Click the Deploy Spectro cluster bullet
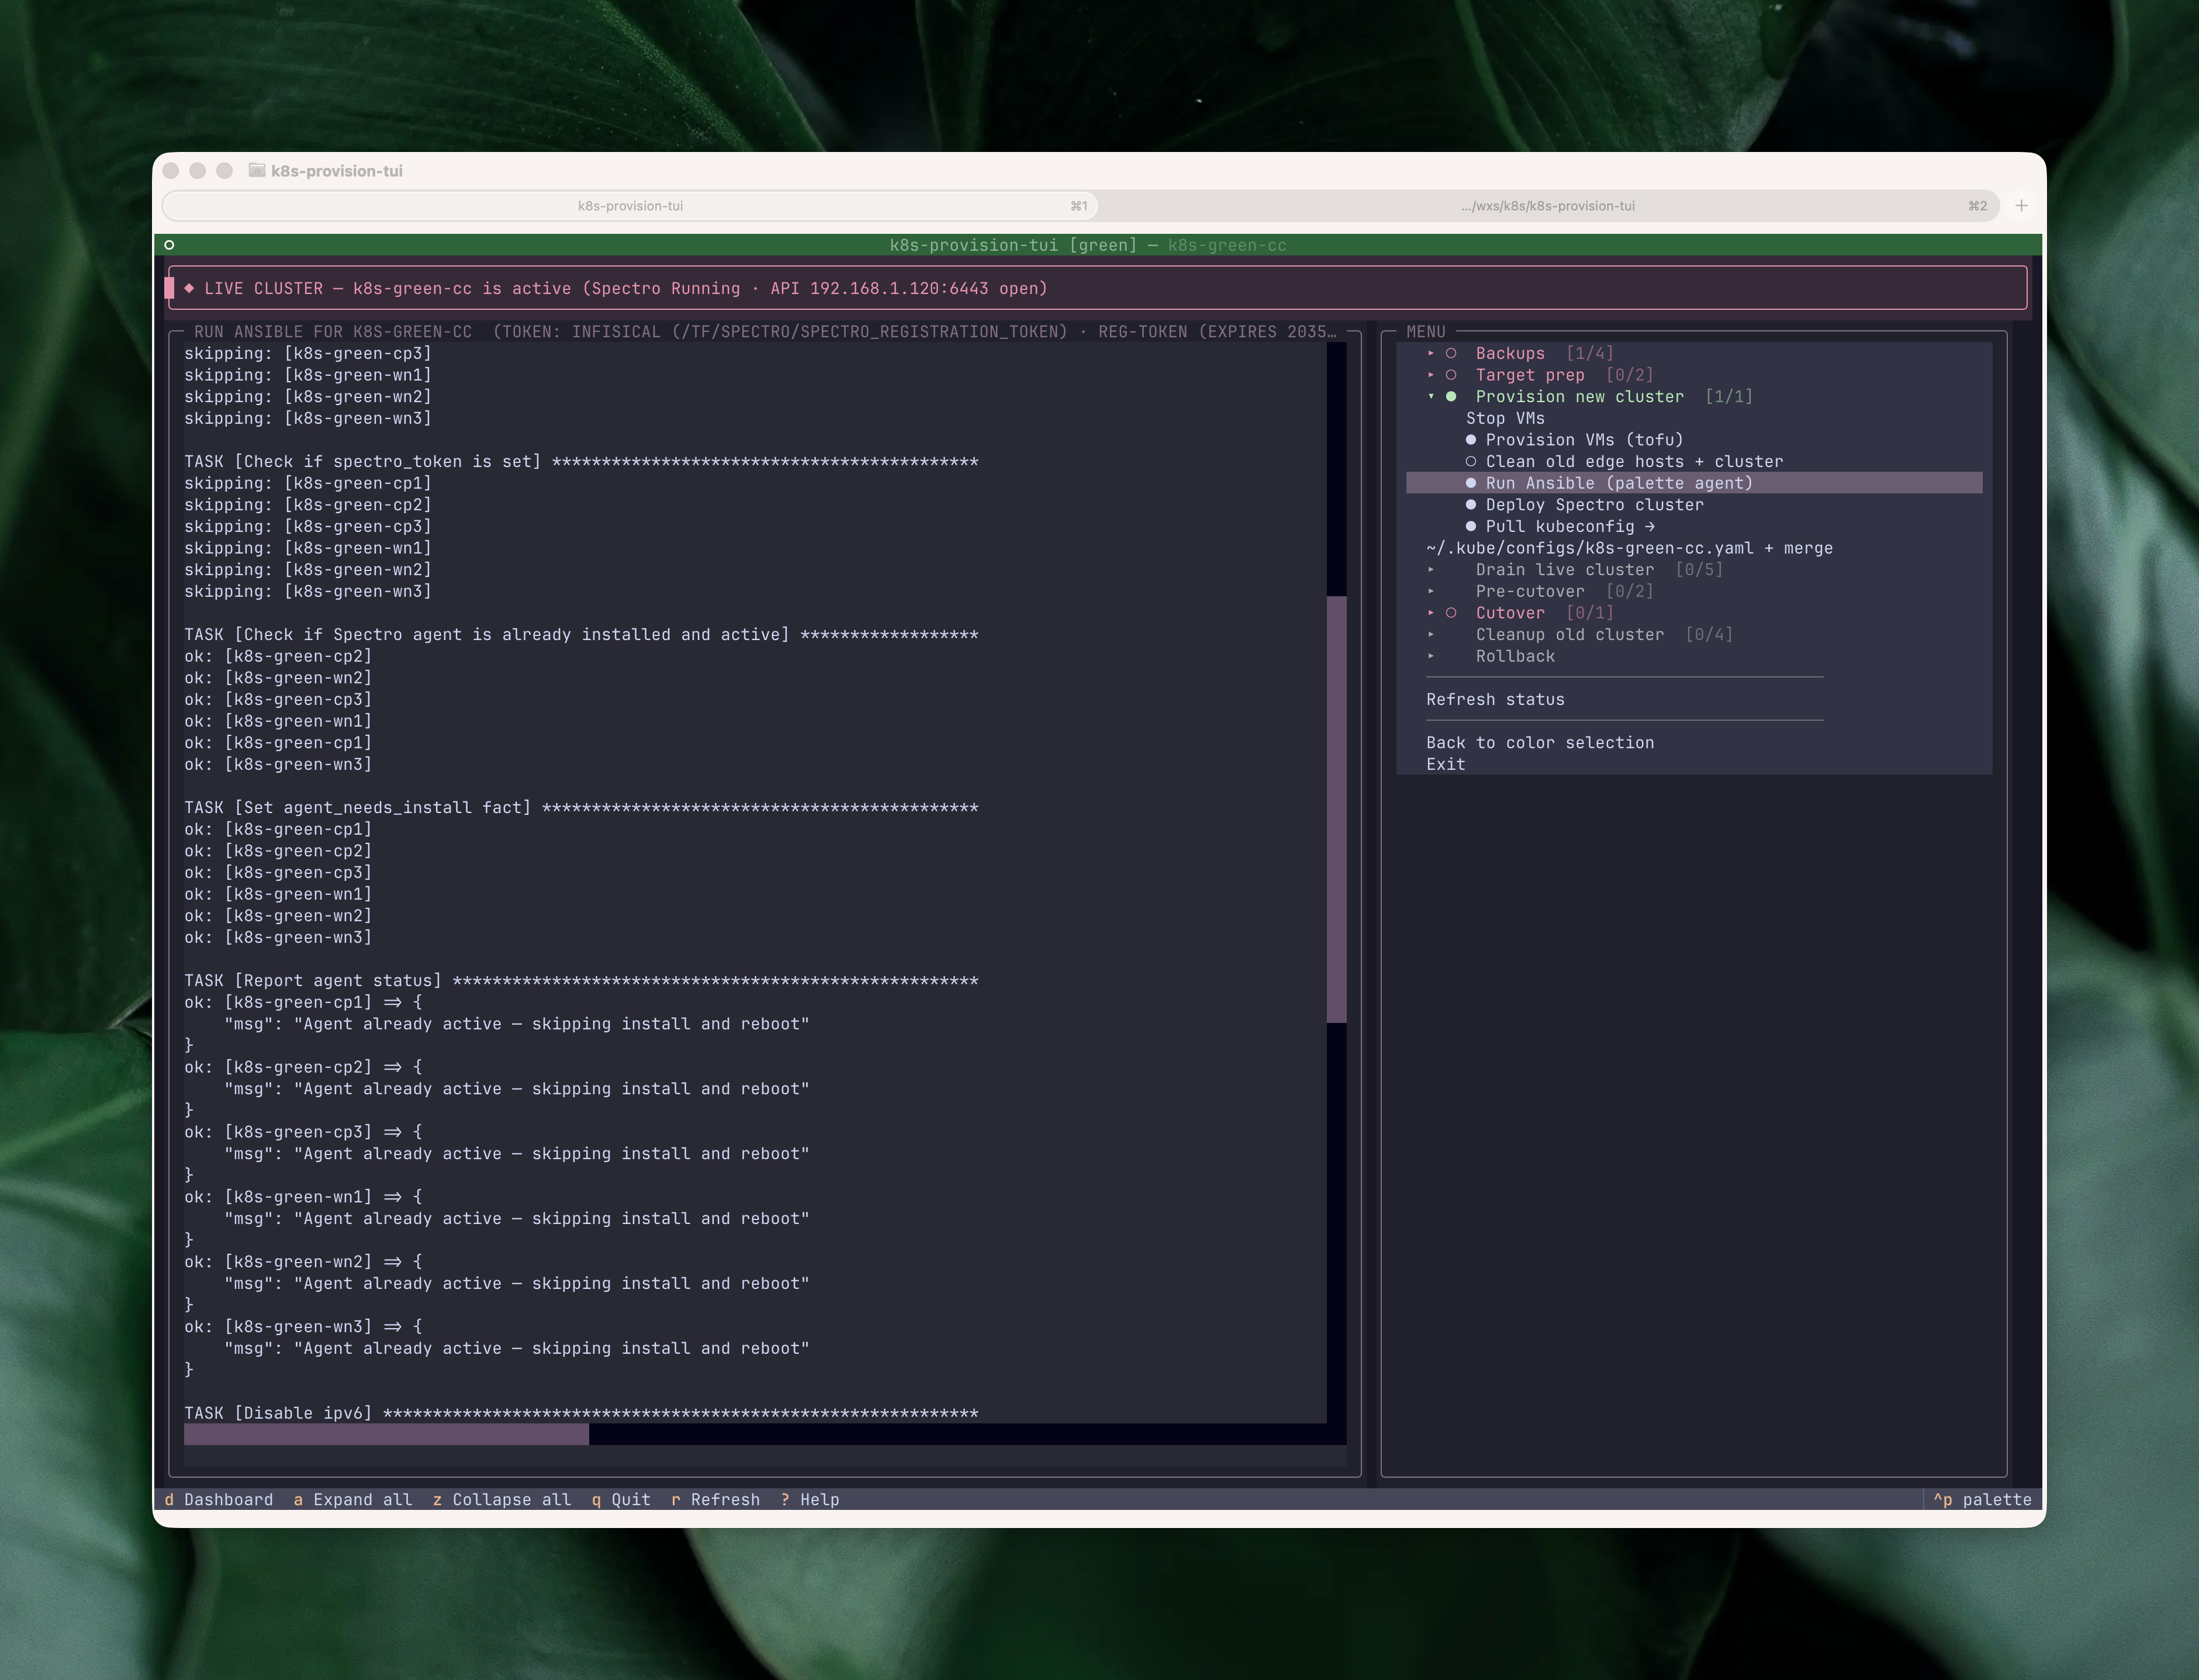This screenshot has width=2199, height=1680. pos(1471,505)
